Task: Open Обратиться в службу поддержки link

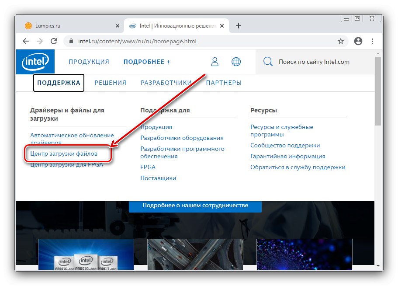Action: pos(298,167)
